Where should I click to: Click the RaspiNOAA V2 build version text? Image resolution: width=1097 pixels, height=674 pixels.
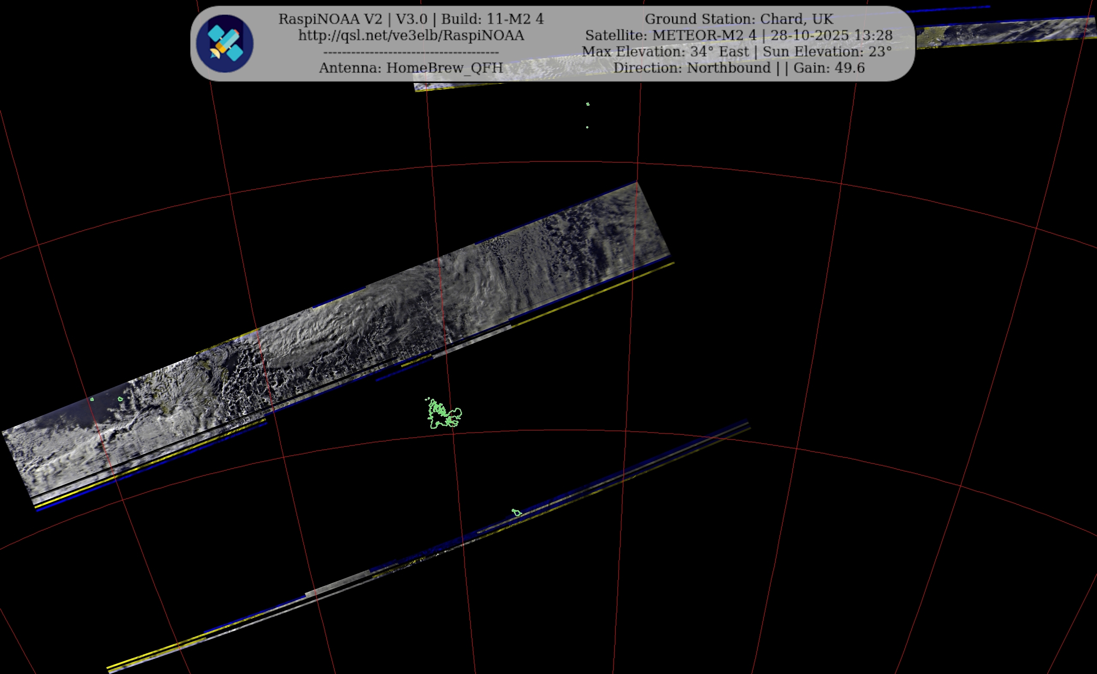(411, 19)
